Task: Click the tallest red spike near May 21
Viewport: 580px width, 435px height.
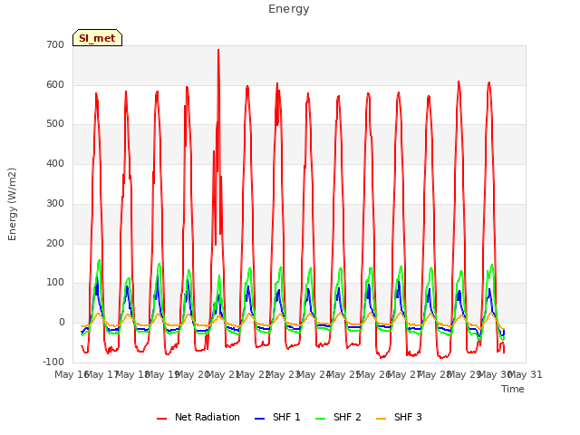Action: point(218,52)
